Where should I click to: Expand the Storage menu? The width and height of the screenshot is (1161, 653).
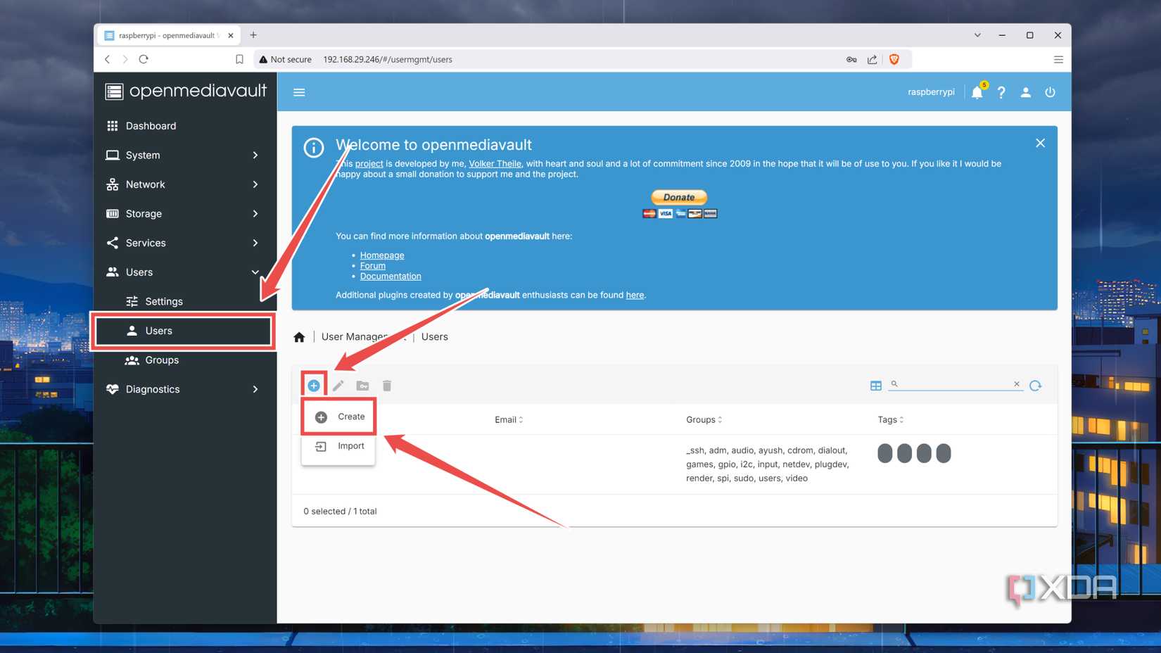tap(185, 214)
